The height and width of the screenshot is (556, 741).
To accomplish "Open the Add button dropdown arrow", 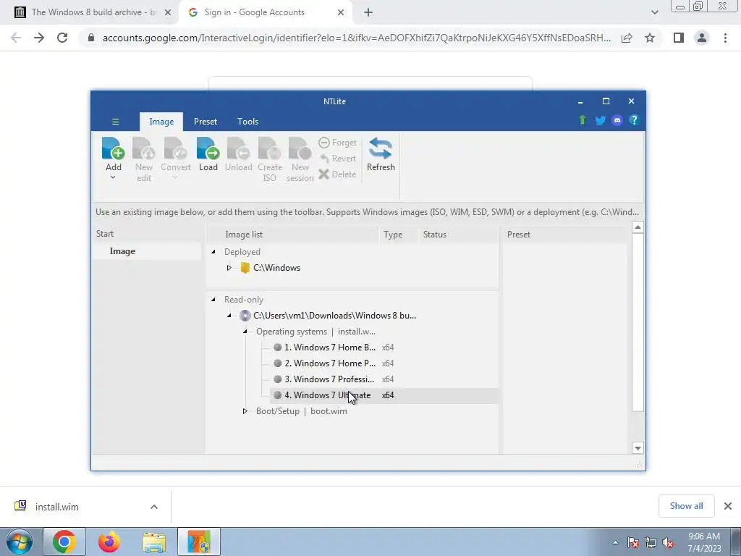I will (x=113, y=178).
